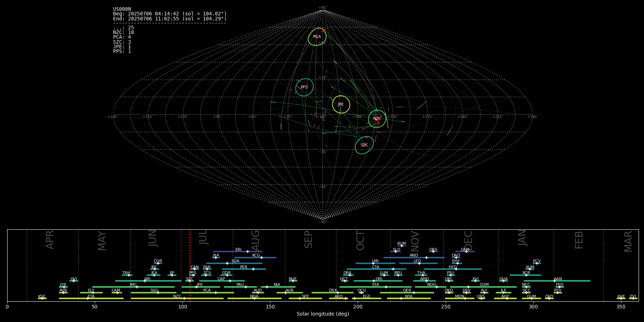Screen dimensions: 644x322
Task: Click the NTA shower bar
Action: point(409,298)
